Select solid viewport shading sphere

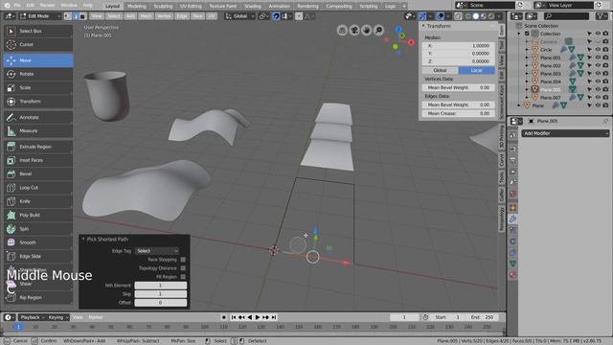pos(476,16)
